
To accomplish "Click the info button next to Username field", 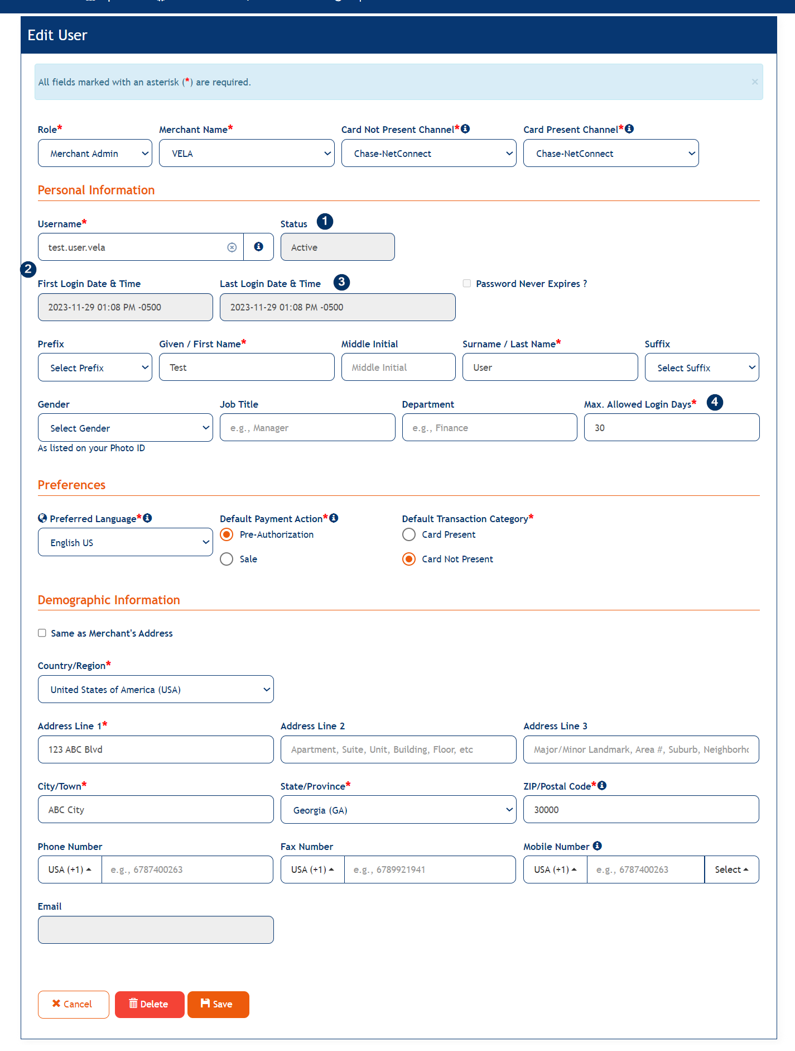I will point(258,247).
